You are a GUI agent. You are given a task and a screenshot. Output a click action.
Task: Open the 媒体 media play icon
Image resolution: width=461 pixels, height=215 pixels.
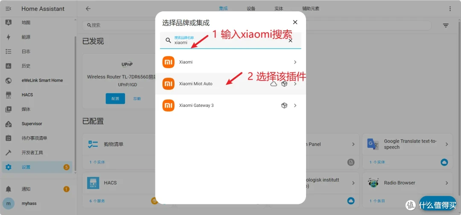point(9,109)
